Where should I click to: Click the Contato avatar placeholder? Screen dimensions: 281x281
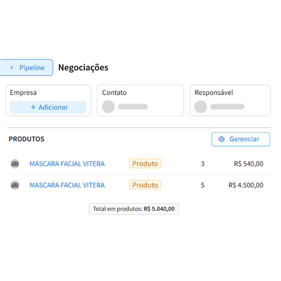(x=108, y=107)
